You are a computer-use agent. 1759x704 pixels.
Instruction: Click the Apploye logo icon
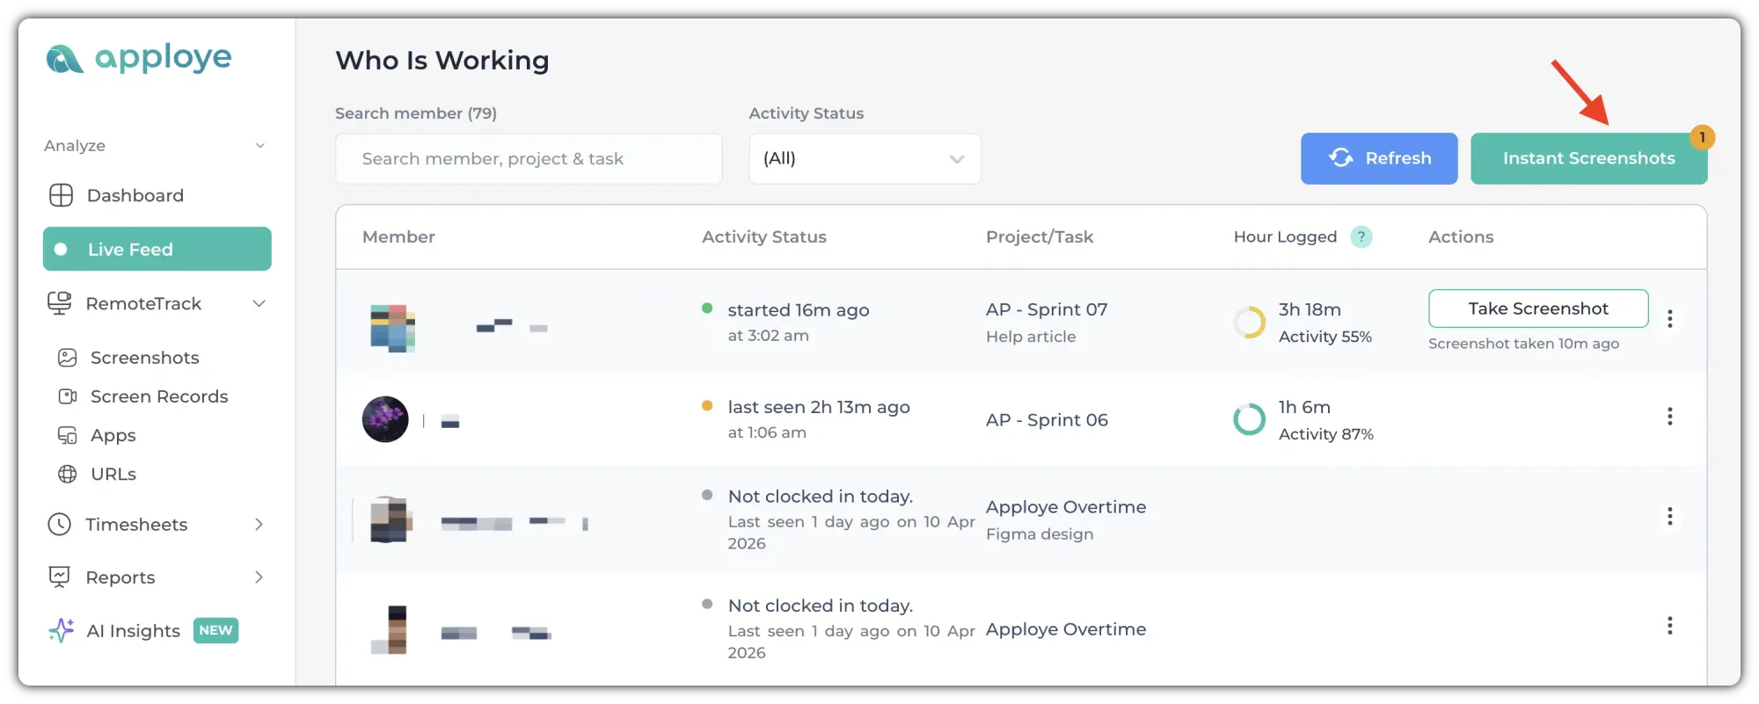(64, 59)
